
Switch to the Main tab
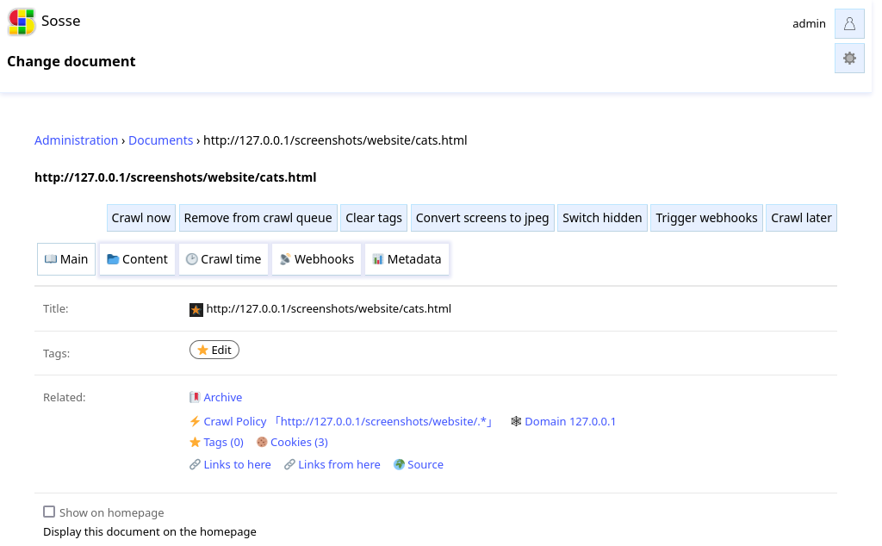pos(66,259)
